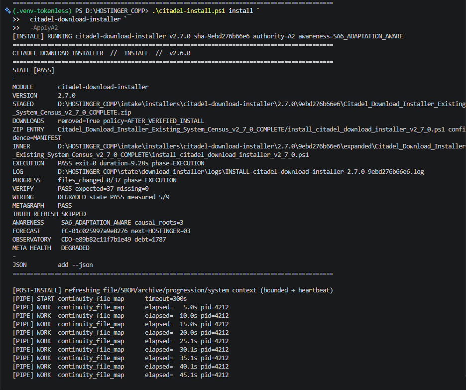Click the FORECAST FC-01c025997a9e8276 identifier
Screen dimensions: 466x390
(95, 231)
